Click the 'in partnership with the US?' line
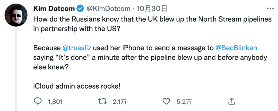This screenshot has height=111, width=278. pos(76,29)
